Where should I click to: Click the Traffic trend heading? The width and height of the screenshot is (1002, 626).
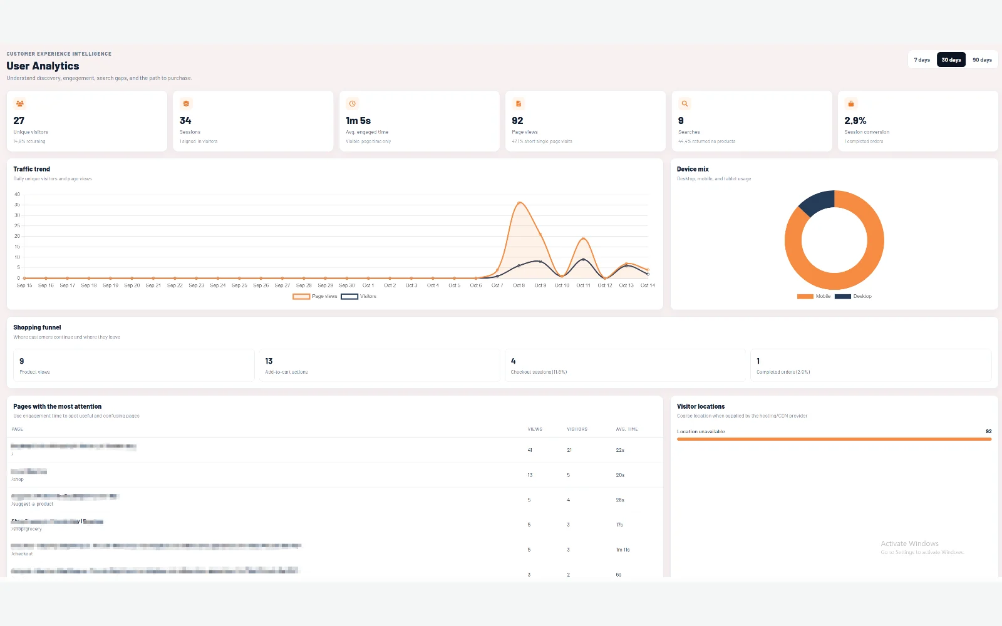click(32, 169)
